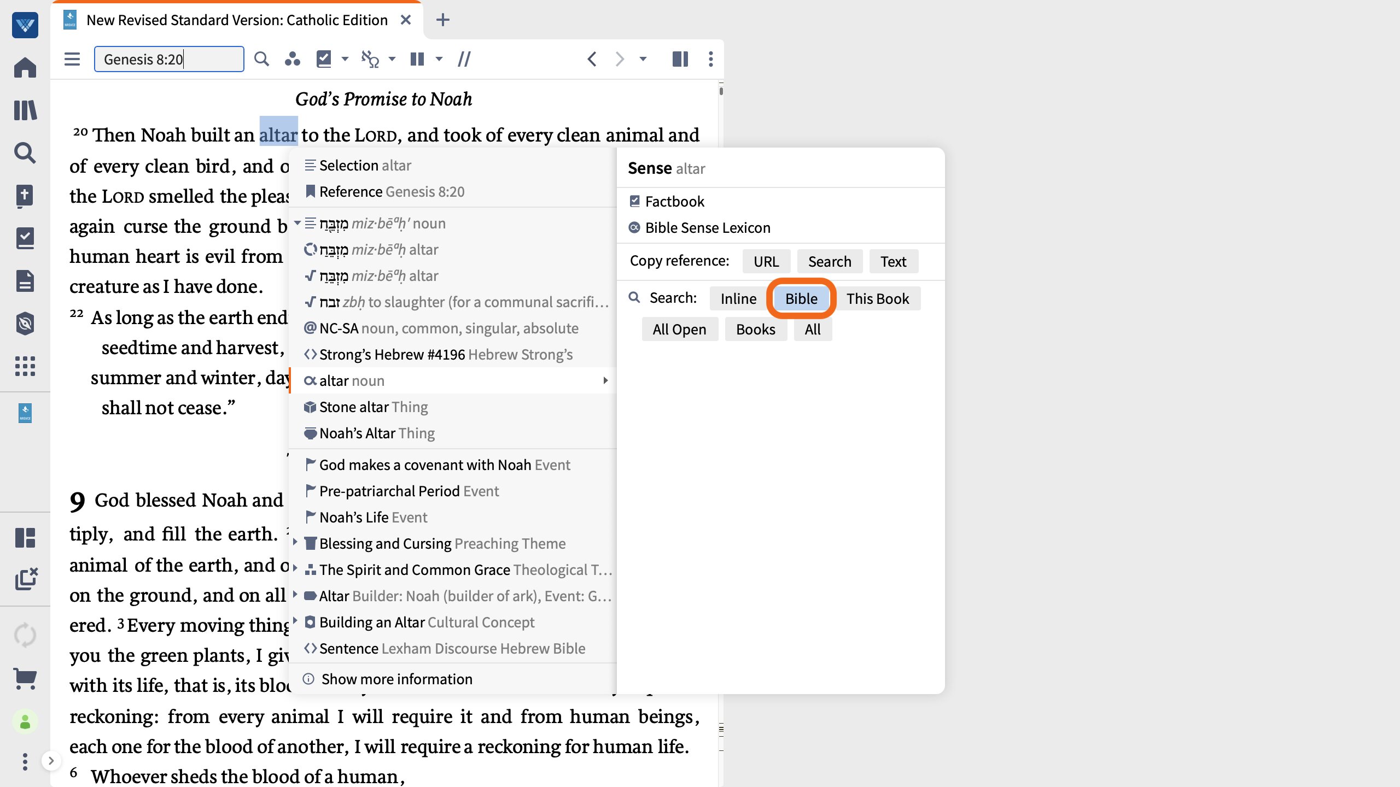Copy reference as URL
Viewport: 1400px width, 787px height.
766,262
